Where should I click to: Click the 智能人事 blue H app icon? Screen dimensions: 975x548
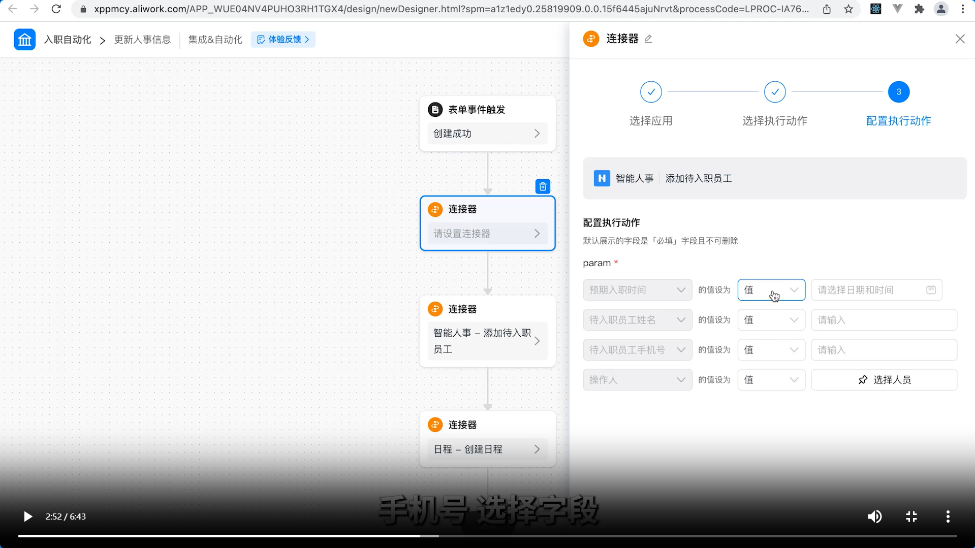click(602, 178)
